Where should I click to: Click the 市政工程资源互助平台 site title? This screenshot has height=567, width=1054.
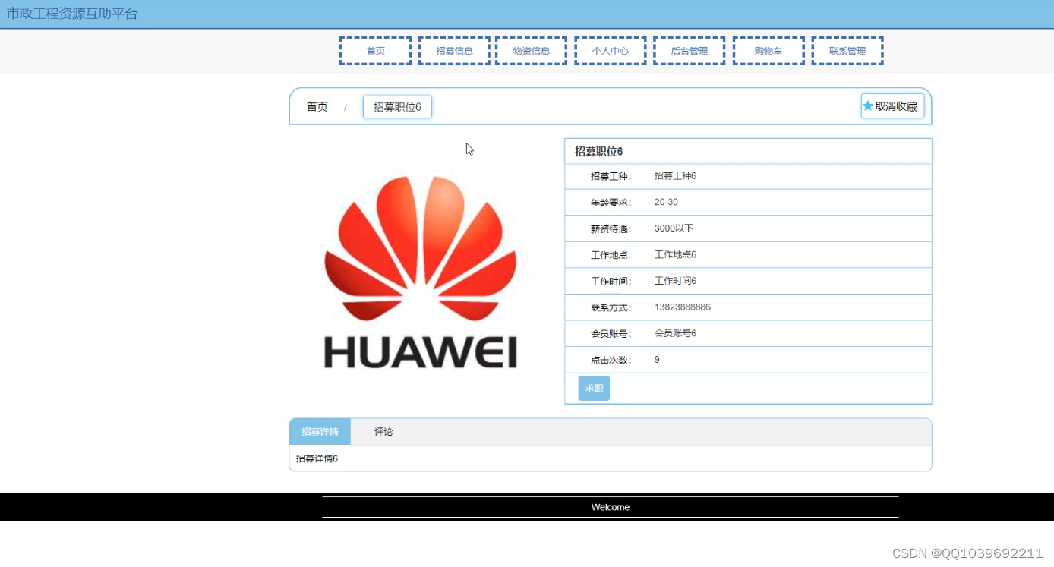[x=72, y=14]
